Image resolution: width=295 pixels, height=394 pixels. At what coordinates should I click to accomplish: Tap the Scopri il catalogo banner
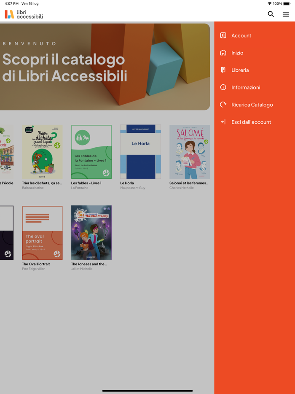pyautogui.click(x=105, y=67)
